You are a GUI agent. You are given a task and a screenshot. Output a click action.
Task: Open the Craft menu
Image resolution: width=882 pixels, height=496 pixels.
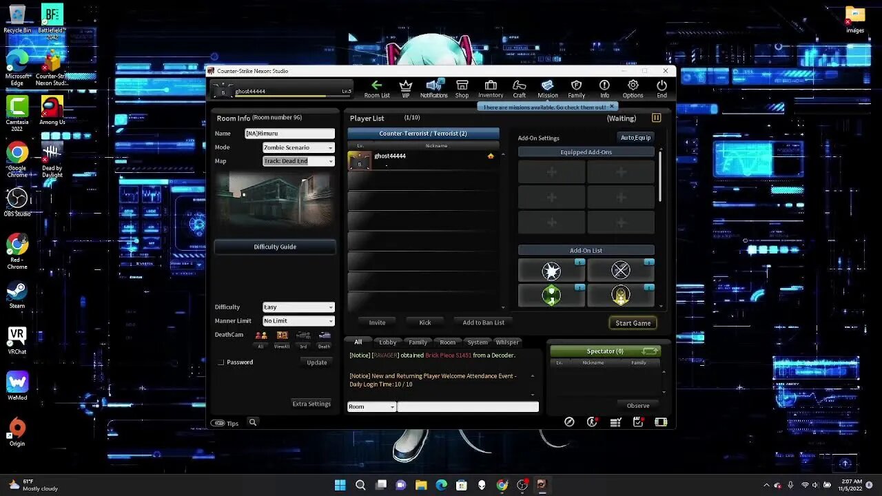coord(520,89)
